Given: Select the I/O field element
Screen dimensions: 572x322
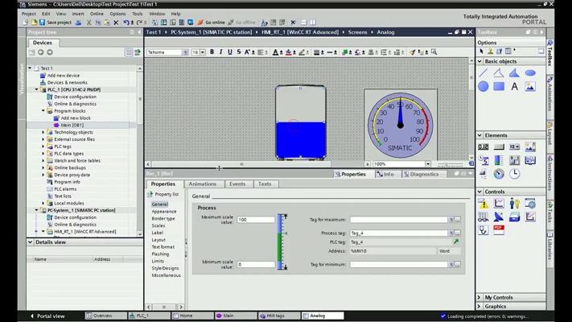Looking at the screenshot, I should pos(483,147).
